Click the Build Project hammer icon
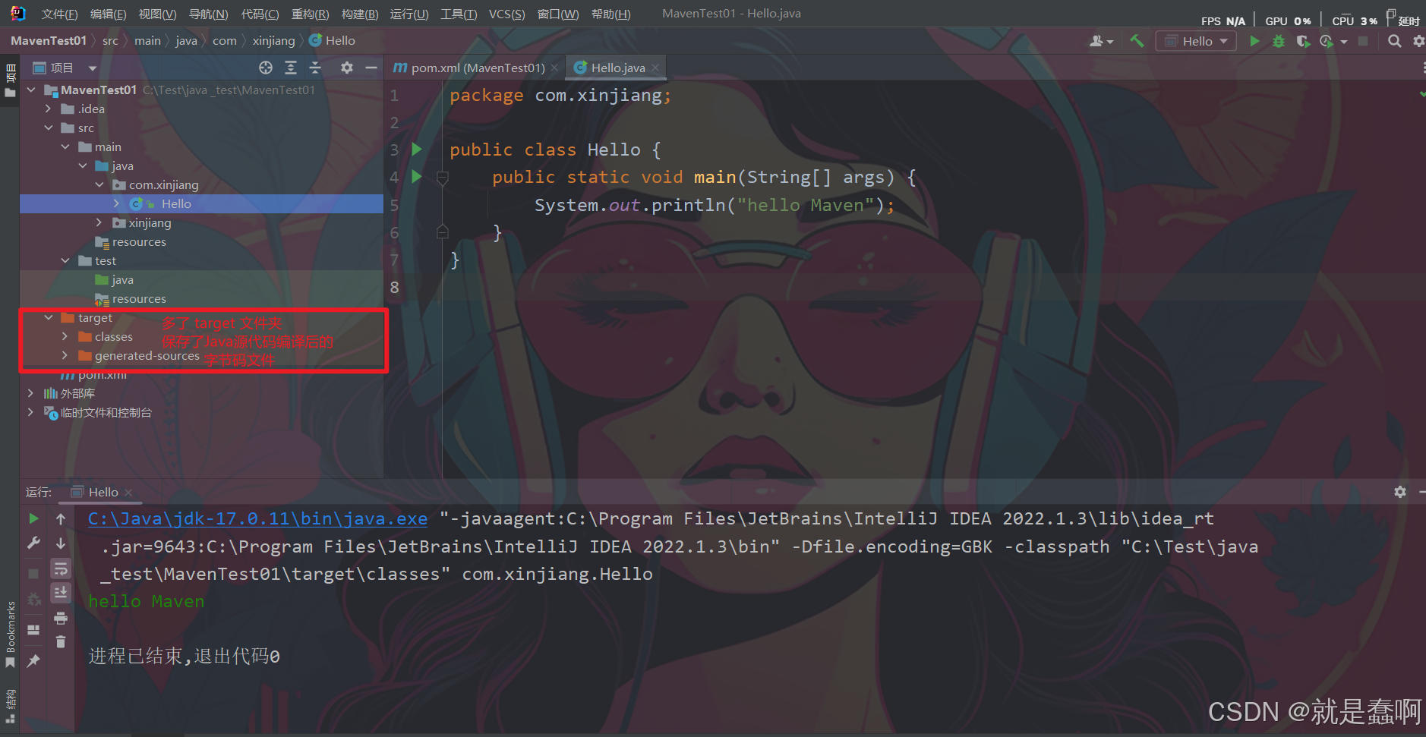The image size is (1426, 737). tap(1137, 41)
